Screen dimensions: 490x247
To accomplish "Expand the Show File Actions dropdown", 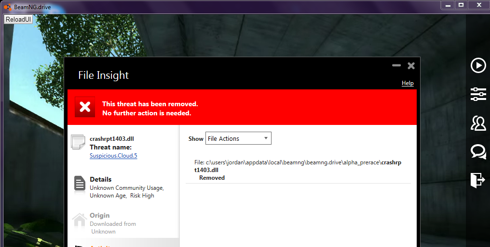I will click(238, 138).
